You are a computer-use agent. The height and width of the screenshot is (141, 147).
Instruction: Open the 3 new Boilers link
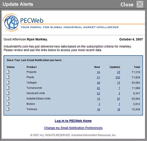click(99, 104)
